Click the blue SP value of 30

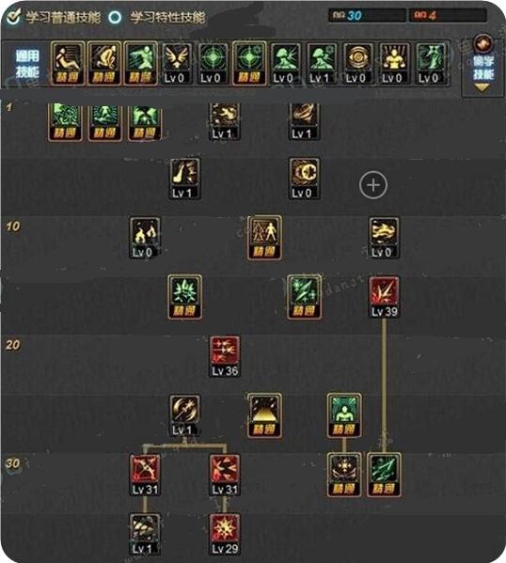354,15
